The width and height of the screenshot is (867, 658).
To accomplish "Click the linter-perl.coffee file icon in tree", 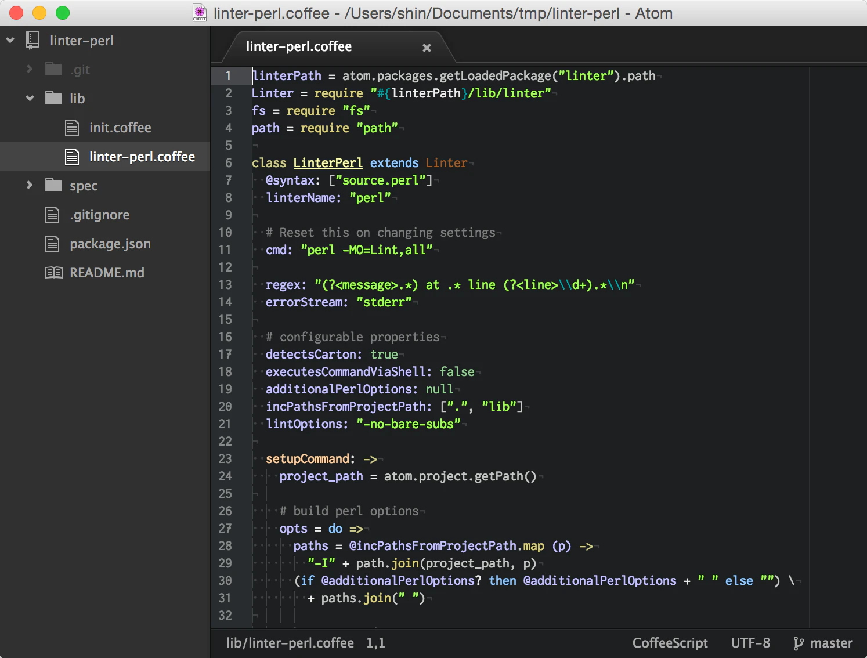I will tap(72, 157).
